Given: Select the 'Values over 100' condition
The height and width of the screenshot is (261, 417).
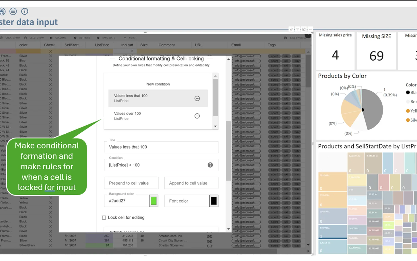Looking at the screenshot, I should pos(158,116).
